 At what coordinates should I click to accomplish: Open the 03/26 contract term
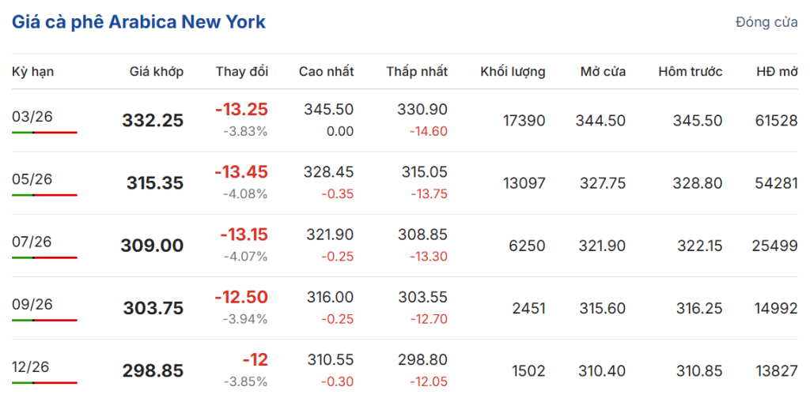pyautogui.click(x=32, y=117)
